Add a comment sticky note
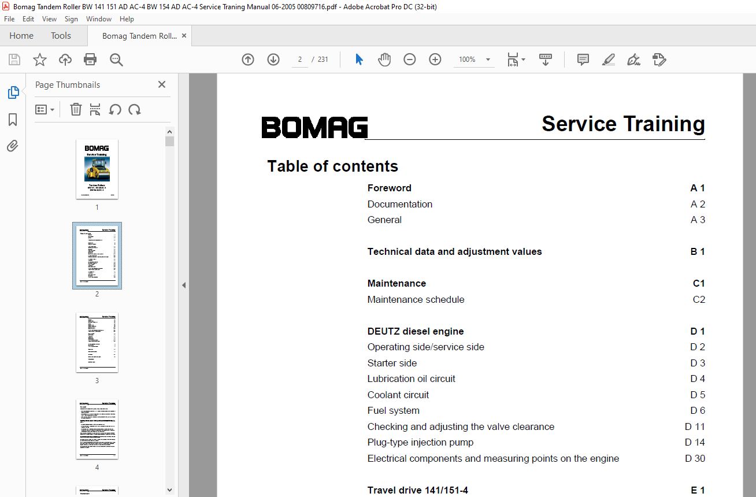The height and width of the screenshot is (497, 756). click(583, 60)
